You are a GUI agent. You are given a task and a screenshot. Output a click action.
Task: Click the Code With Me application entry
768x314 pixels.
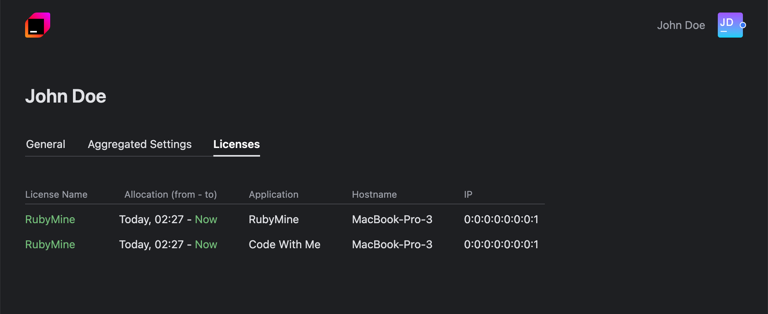pos(284,244)
